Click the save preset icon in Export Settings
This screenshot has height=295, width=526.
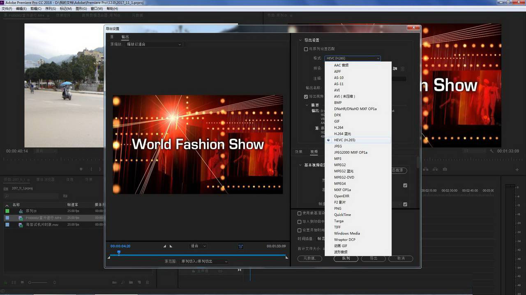[x=395, y=68]
